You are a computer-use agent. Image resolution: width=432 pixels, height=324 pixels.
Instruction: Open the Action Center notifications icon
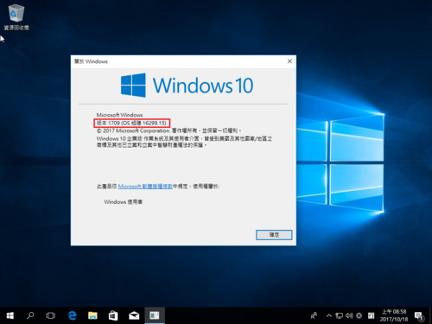[419, 316]
